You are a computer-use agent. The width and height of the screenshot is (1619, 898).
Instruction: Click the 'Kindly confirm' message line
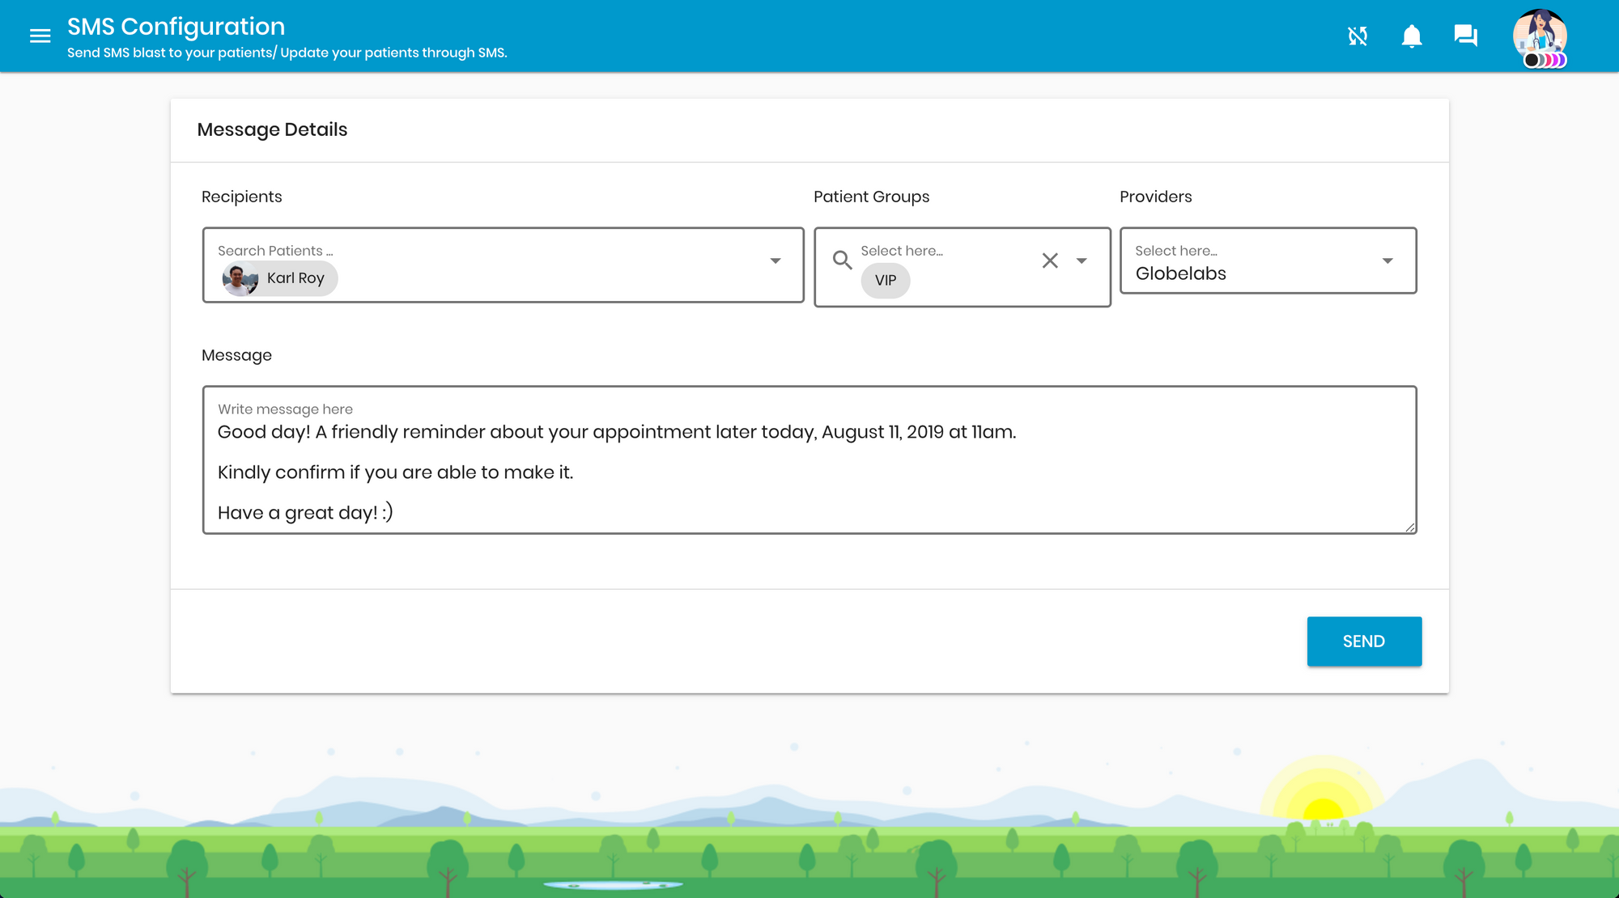(x=395, y=472)
